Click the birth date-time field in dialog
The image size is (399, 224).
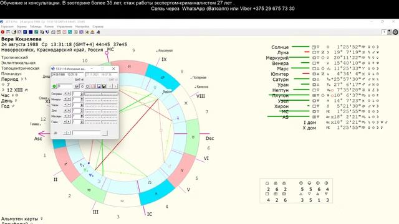pos(67,75)
